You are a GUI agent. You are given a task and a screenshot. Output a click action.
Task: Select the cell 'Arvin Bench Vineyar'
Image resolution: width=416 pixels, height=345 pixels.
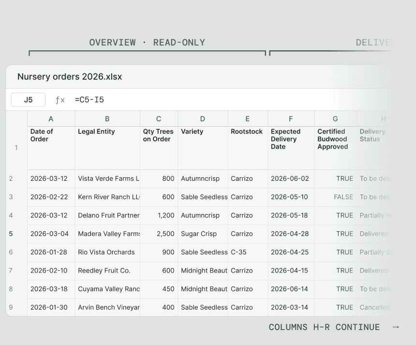coord(107,307)
